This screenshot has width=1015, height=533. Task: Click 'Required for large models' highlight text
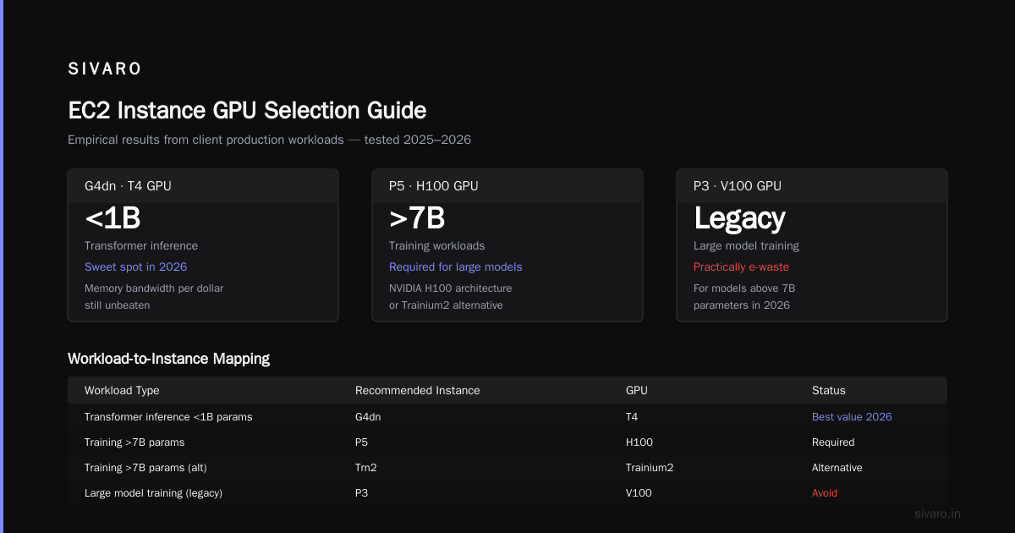tap(456, 267)
